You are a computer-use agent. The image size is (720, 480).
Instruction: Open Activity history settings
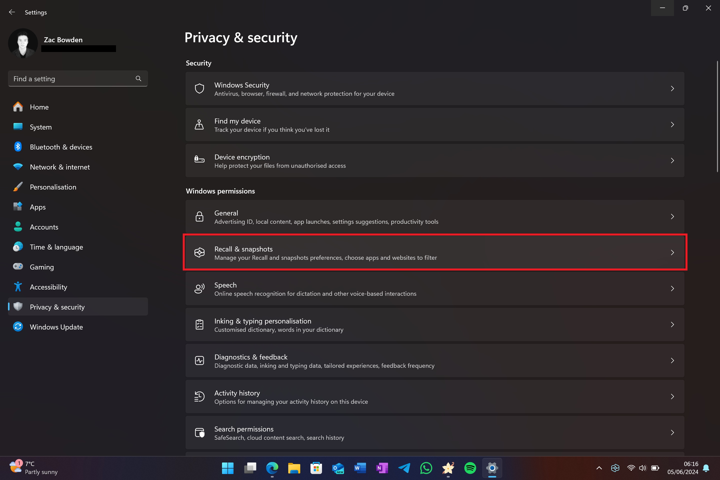click(x=434, y=396)
